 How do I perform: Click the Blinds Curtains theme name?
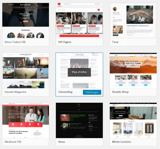[122, 142]
